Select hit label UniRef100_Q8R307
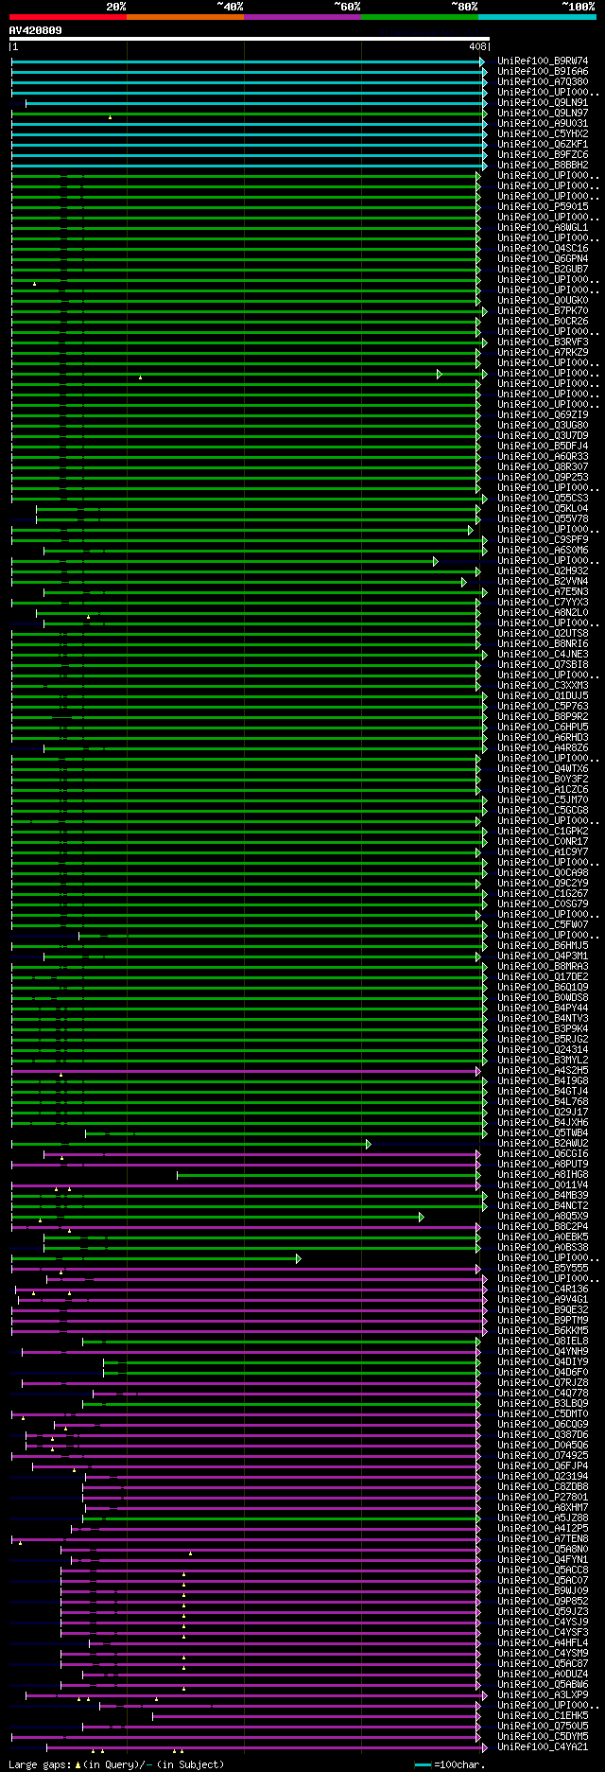This screenshot has width=605, height=1772. pos(543,467)
